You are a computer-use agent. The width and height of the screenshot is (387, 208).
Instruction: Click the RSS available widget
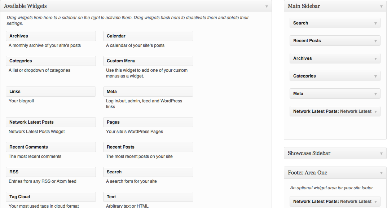[51, 172]
